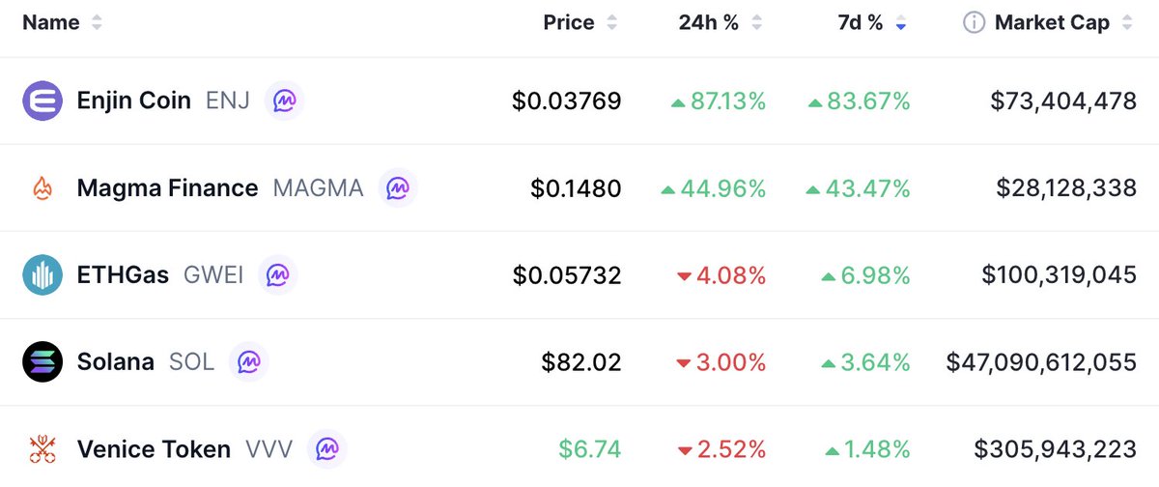Click the Market Cap info icon
The width and height of the screenshot is (1159, 487).
975,23
